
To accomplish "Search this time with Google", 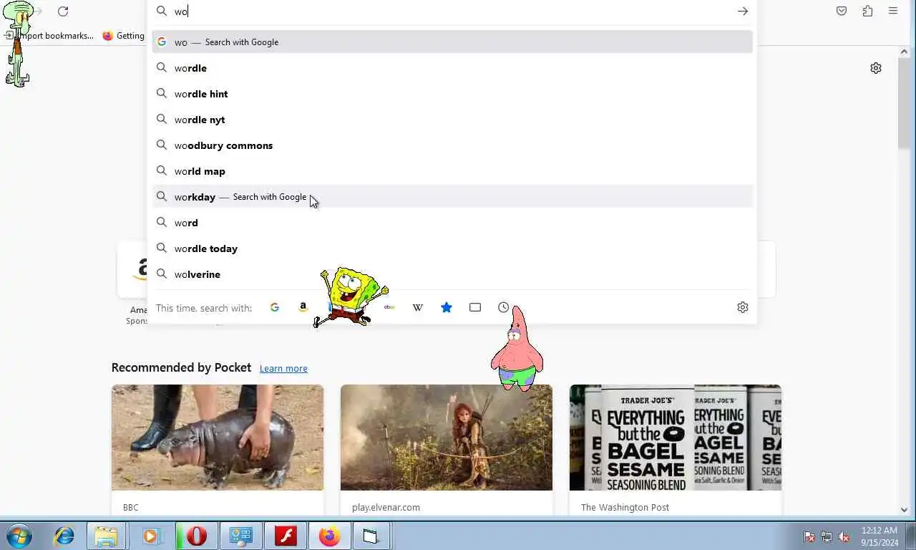I will [x=275, y=307].
